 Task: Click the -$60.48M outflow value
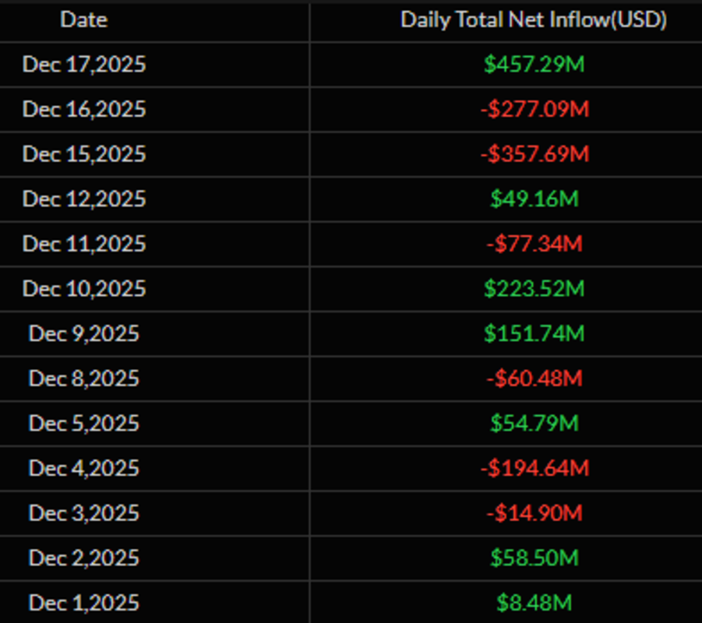[534, 378]
